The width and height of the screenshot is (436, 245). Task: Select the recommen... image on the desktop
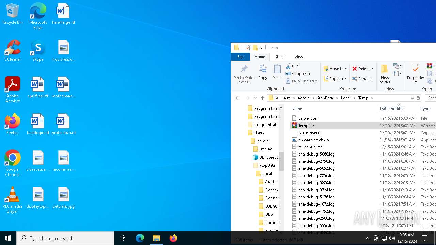63,161
